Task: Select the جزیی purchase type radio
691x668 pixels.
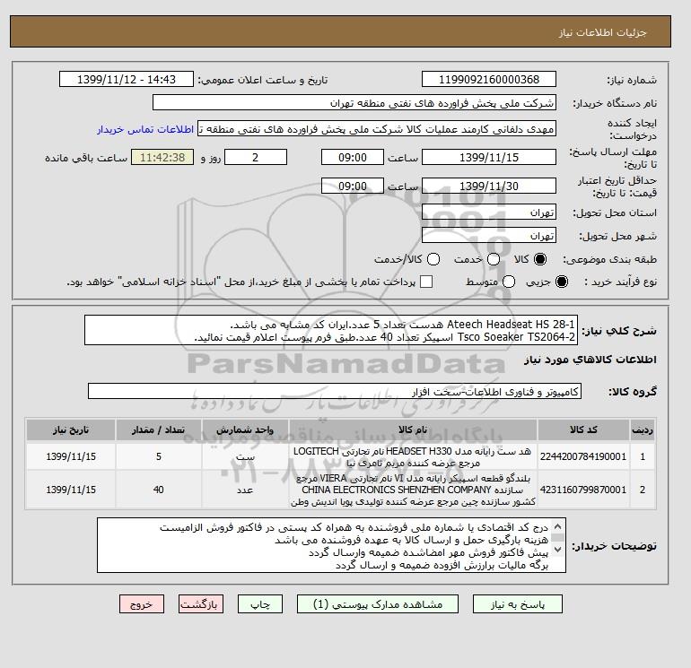Action: [562, 282]
